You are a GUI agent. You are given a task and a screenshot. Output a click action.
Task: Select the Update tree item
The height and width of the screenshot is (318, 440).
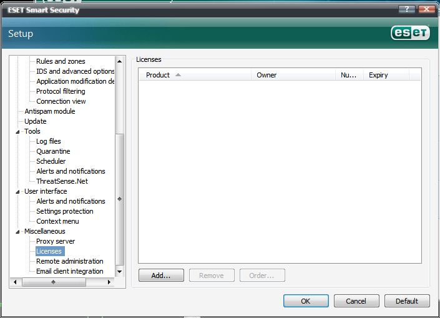coord(36,121)
